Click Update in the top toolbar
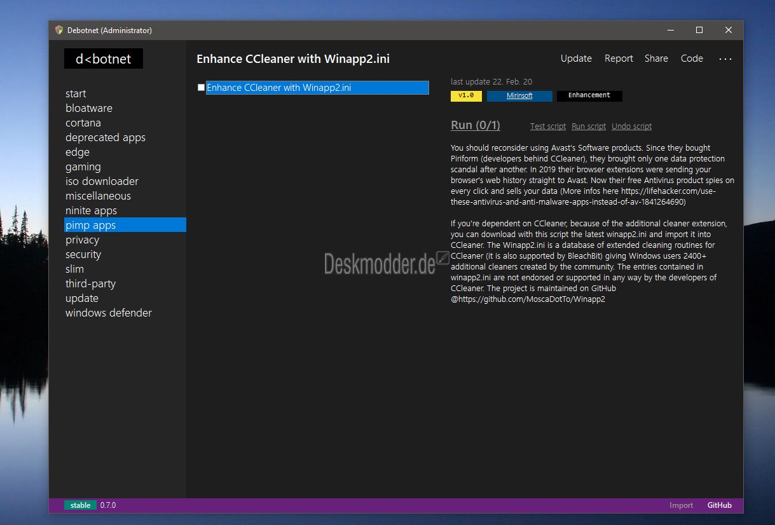Screen dimensions: 775x525 [576, 58]
